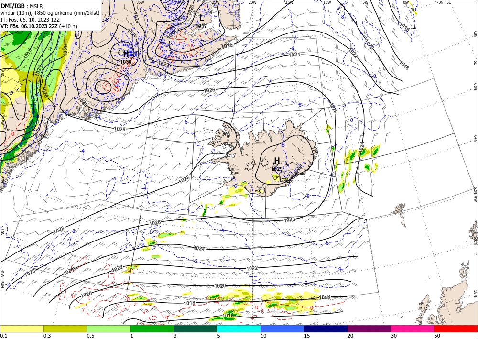Screen dimensions: 478x339
Task: Click the H marker above '1030'
Action: point(126,54)
